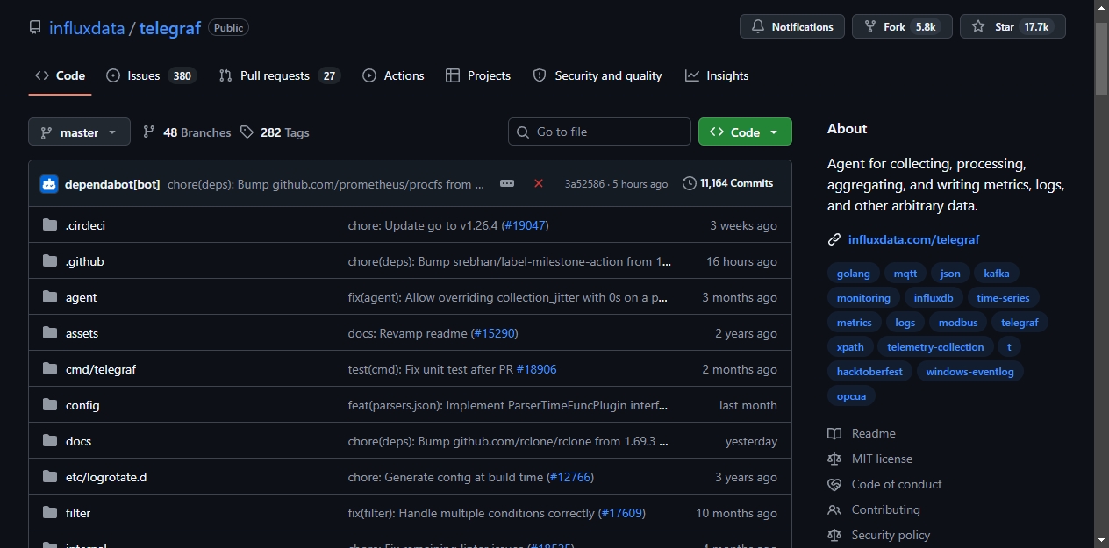This screenshot has height=548, width=1109.
Task: Focus the Go to file search field
Action: coord(599,132)
